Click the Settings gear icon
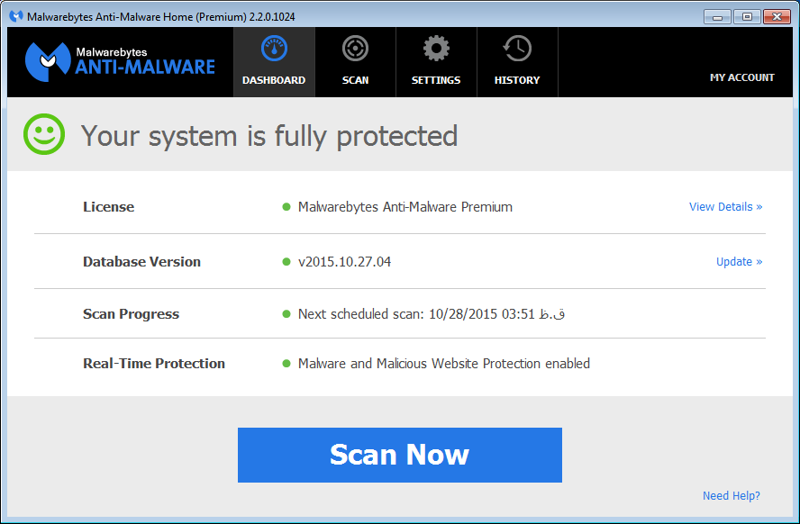Image resolution: width=800 pixels, height=524 pixels. click(436, 49)
